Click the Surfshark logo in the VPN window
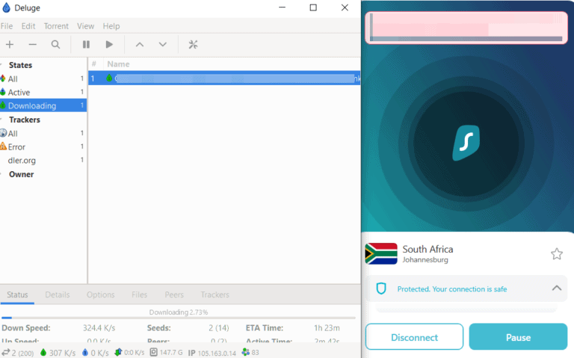This screenshot has width=574, height=358. 466,143
